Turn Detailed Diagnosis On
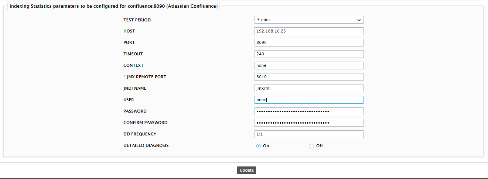This screenshot has width=488, height=179. (259, 146)
